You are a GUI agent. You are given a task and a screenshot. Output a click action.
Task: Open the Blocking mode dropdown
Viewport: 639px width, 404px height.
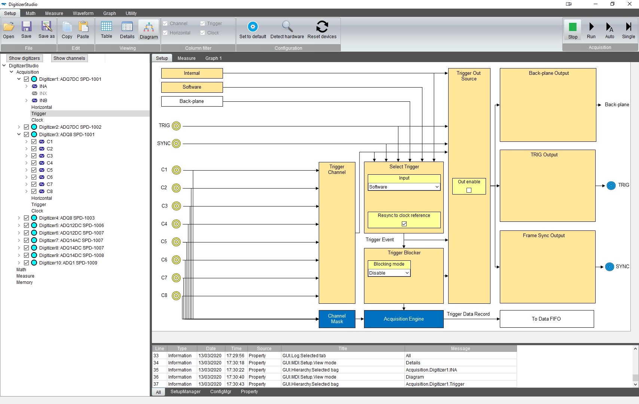pyautogui.click(x=389, y=273)
